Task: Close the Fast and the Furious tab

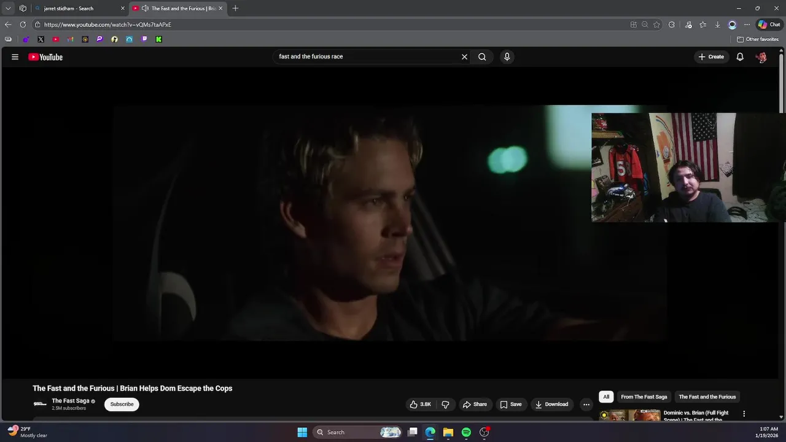Action: point(220,9)
